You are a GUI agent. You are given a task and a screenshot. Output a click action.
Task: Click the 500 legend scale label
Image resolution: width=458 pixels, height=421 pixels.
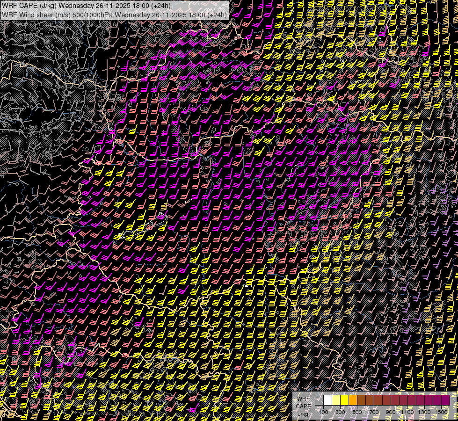click(x=357, y=412)
